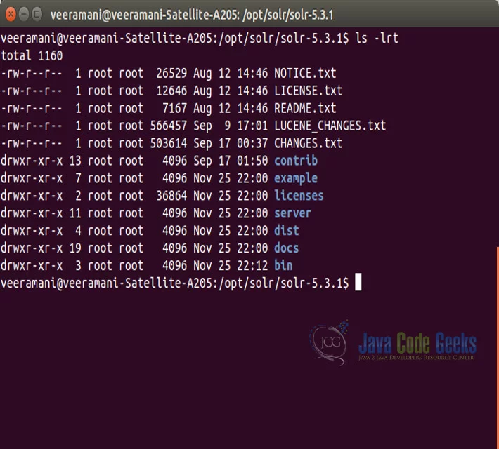Click file size 566457 value
Viewport: 499px width, 449px height.
tap(169, 126)
